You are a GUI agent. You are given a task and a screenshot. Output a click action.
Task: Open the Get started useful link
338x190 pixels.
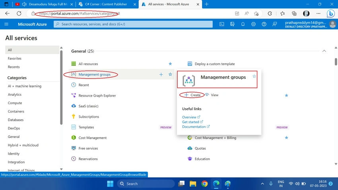pos(192,122)
